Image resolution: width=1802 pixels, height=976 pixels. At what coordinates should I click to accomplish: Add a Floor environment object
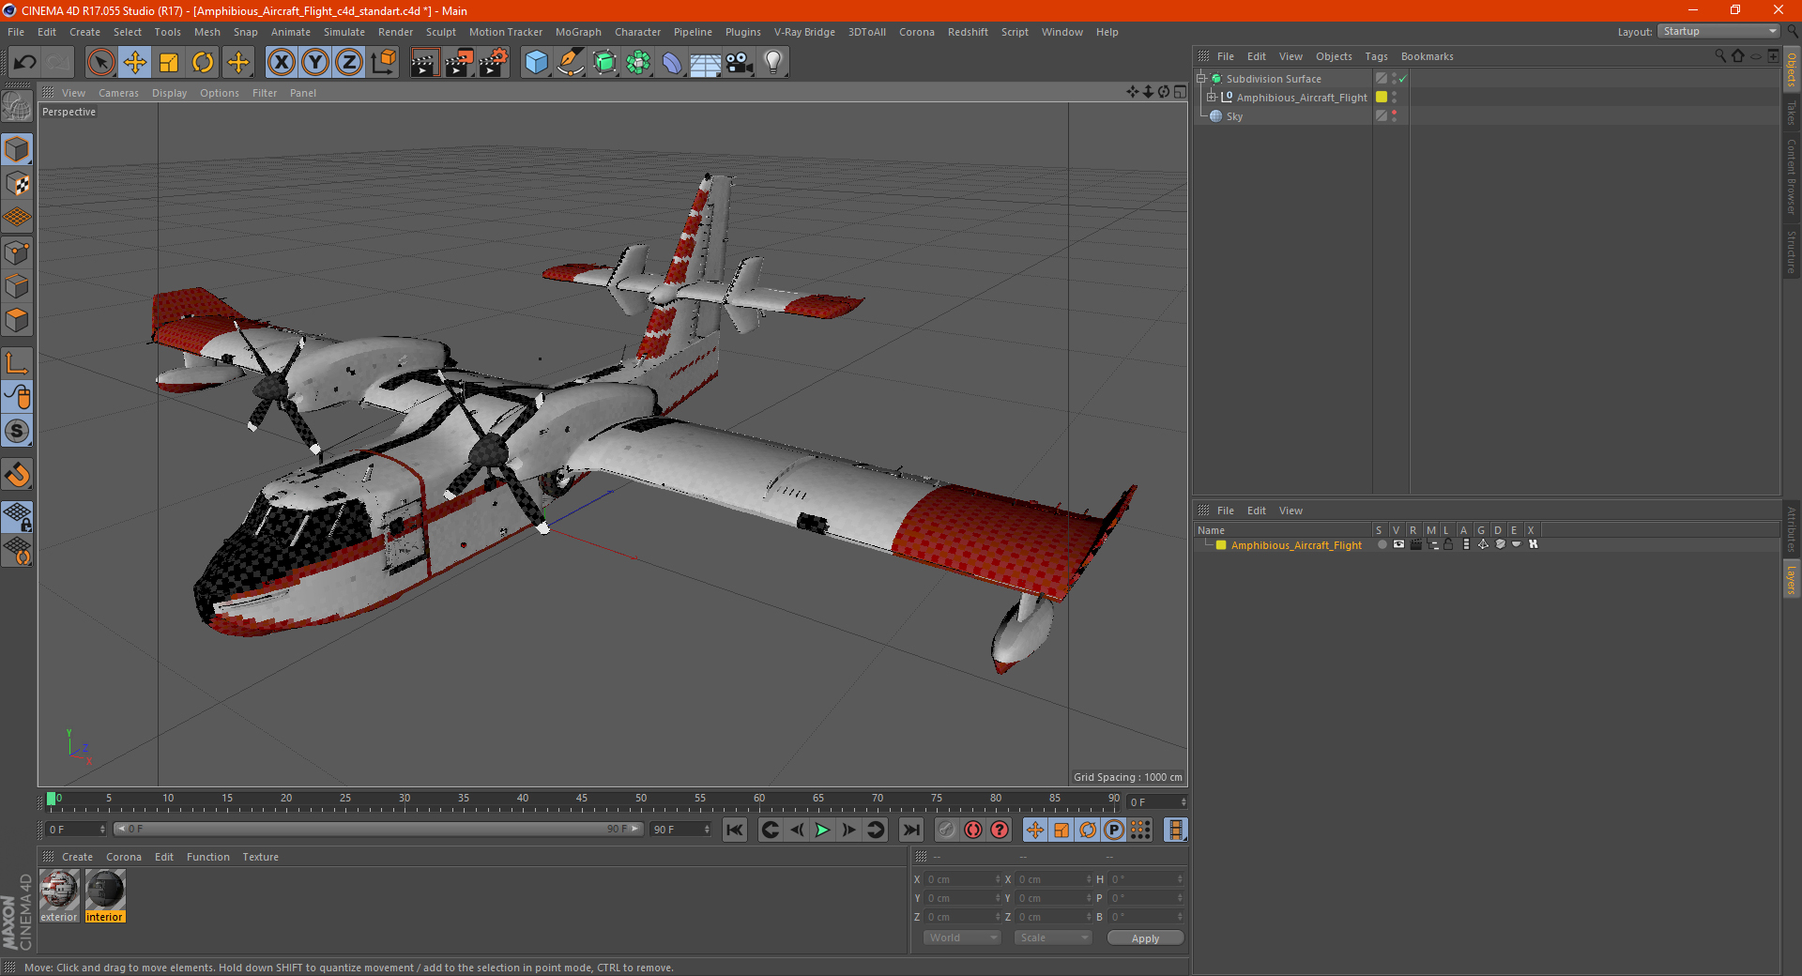click(x=706, y=63)
